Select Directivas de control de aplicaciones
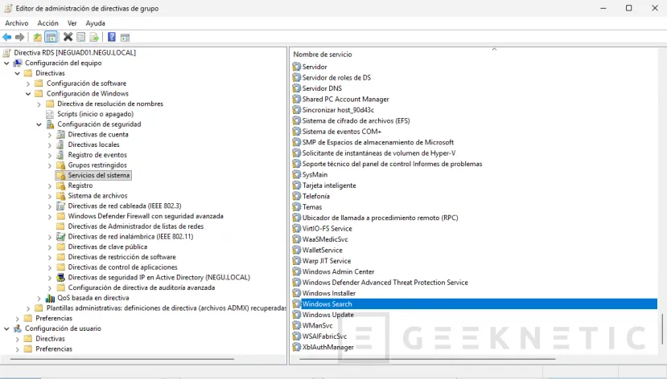 (122, 267)
